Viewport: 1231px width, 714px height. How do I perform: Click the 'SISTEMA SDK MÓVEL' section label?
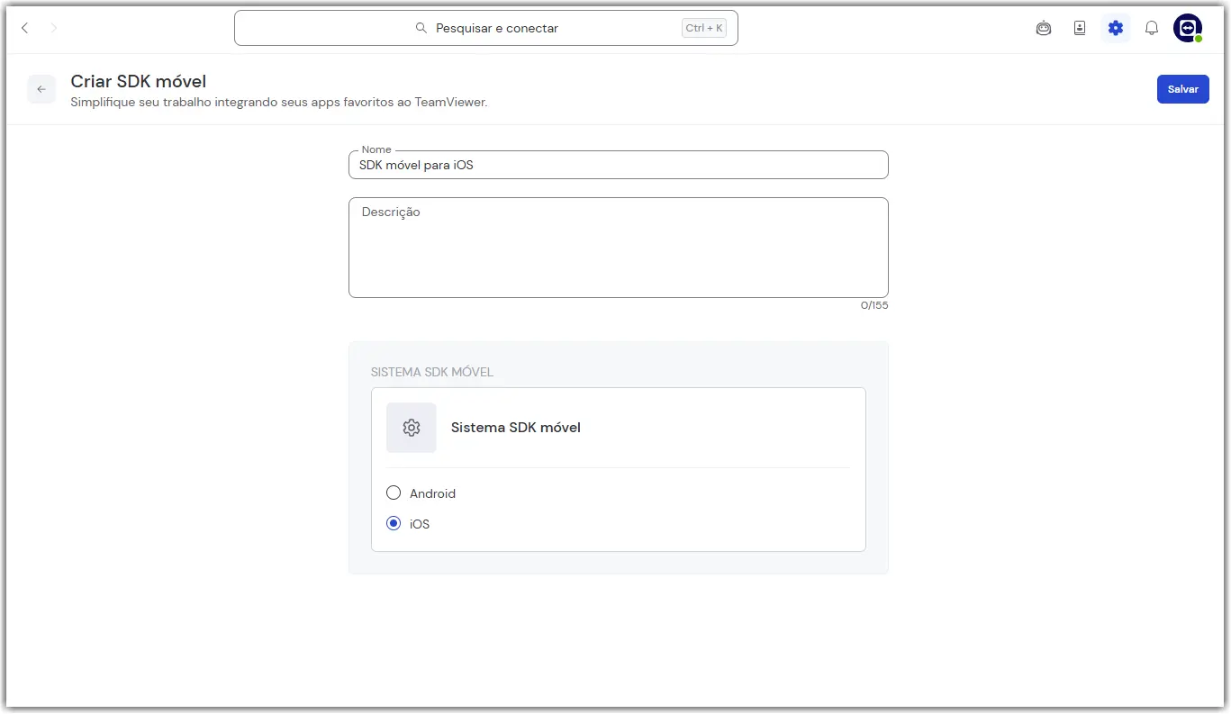tap(432, 372)
